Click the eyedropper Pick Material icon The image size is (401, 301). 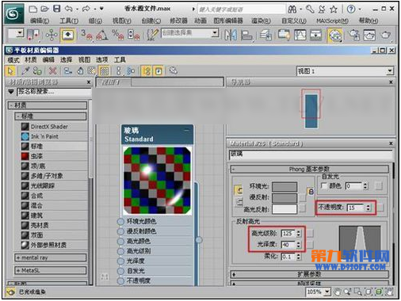[x=25, y=70]
